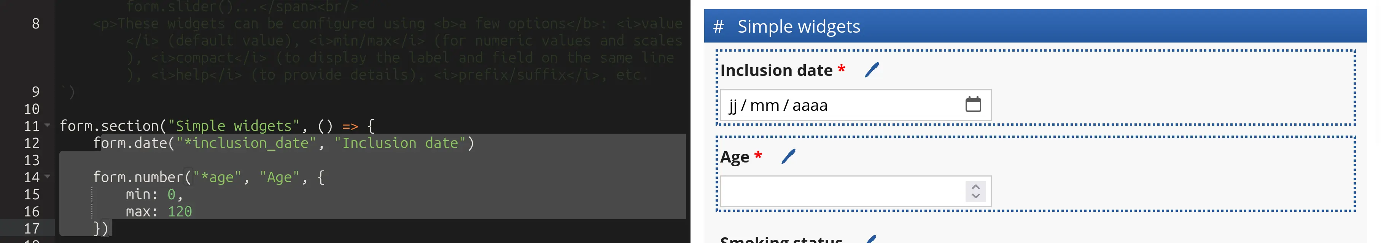Open the calendar picker in date field
The image size is (1381, 243).
(973, 104)
